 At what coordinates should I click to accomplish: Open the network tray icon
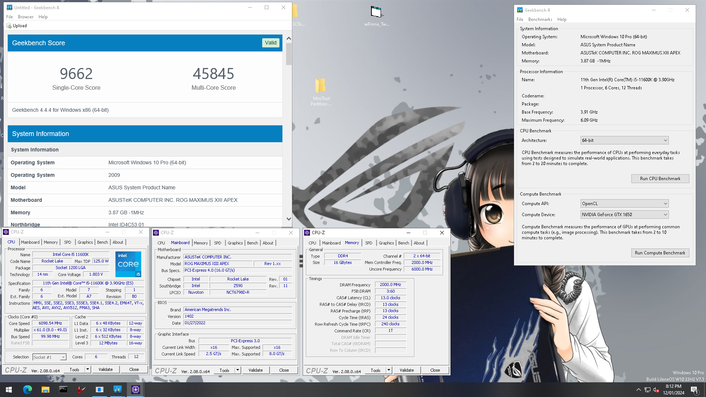click(648, 390)
